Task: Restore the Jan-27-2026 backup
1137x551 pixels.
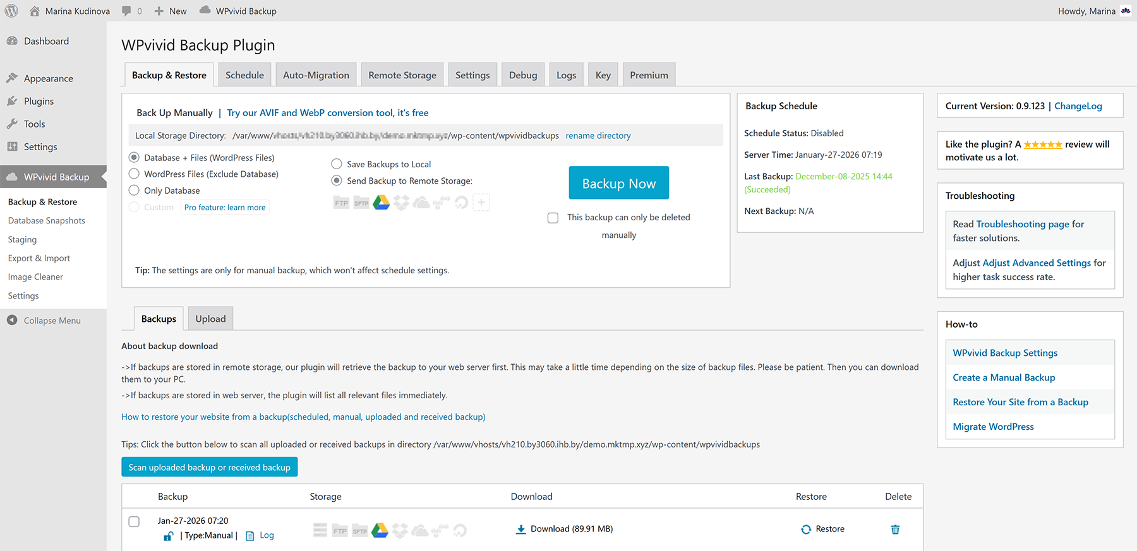Action: [x=822, y=529]
